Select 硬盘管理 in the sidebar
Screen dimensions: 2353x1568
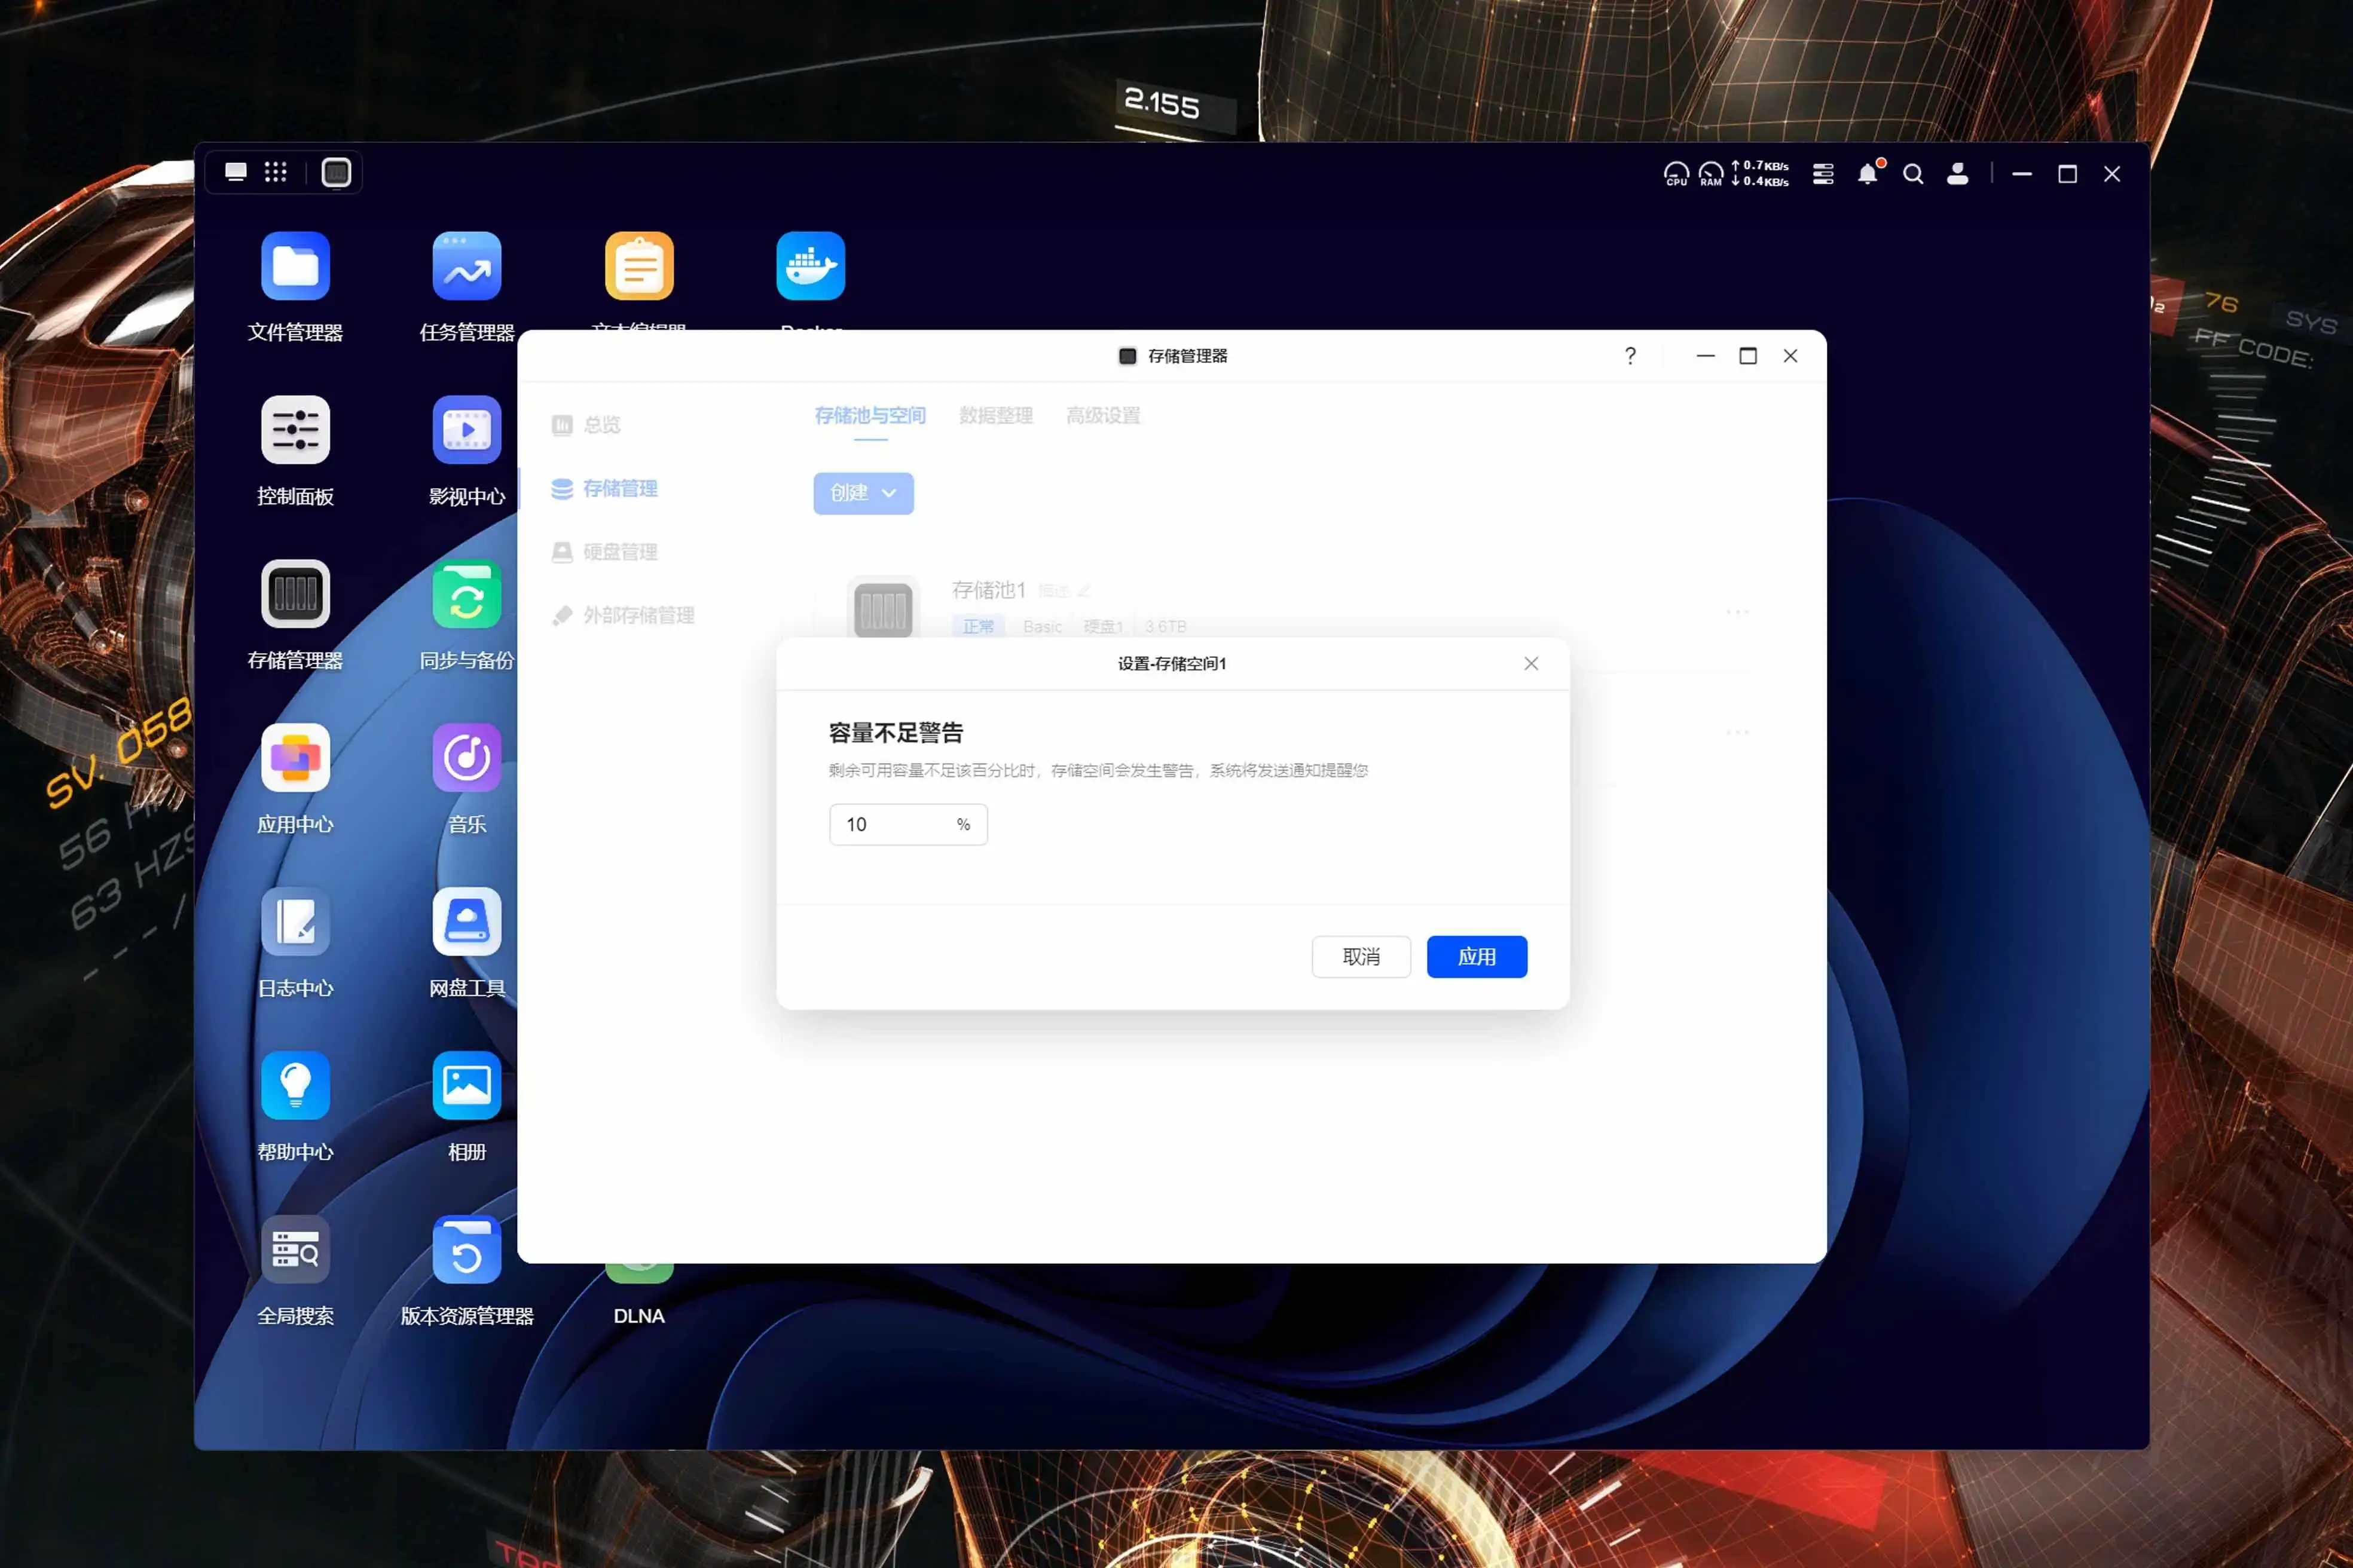(x=604, y=552)
